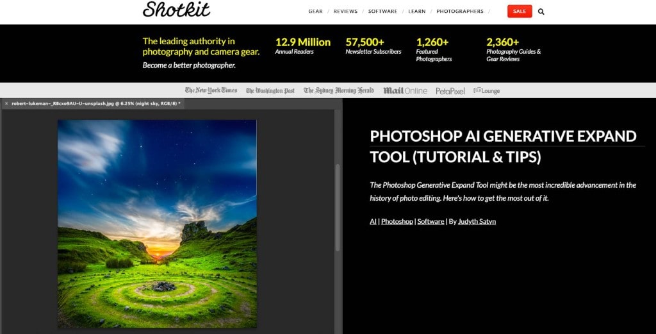The image size is (656, 334).
Task: Click the night sky landscape image
Action: (x=158, y=224)
